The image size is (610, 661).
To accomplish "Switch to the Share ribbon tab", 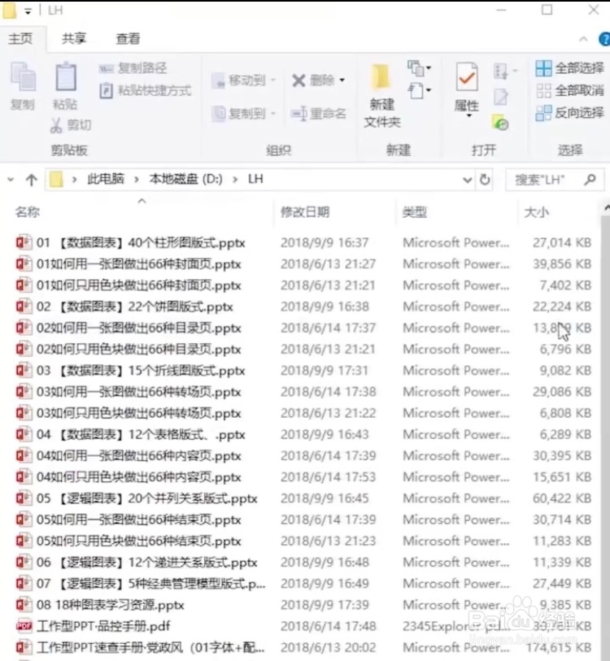I will pyautogui.click(x=74, y=39).
